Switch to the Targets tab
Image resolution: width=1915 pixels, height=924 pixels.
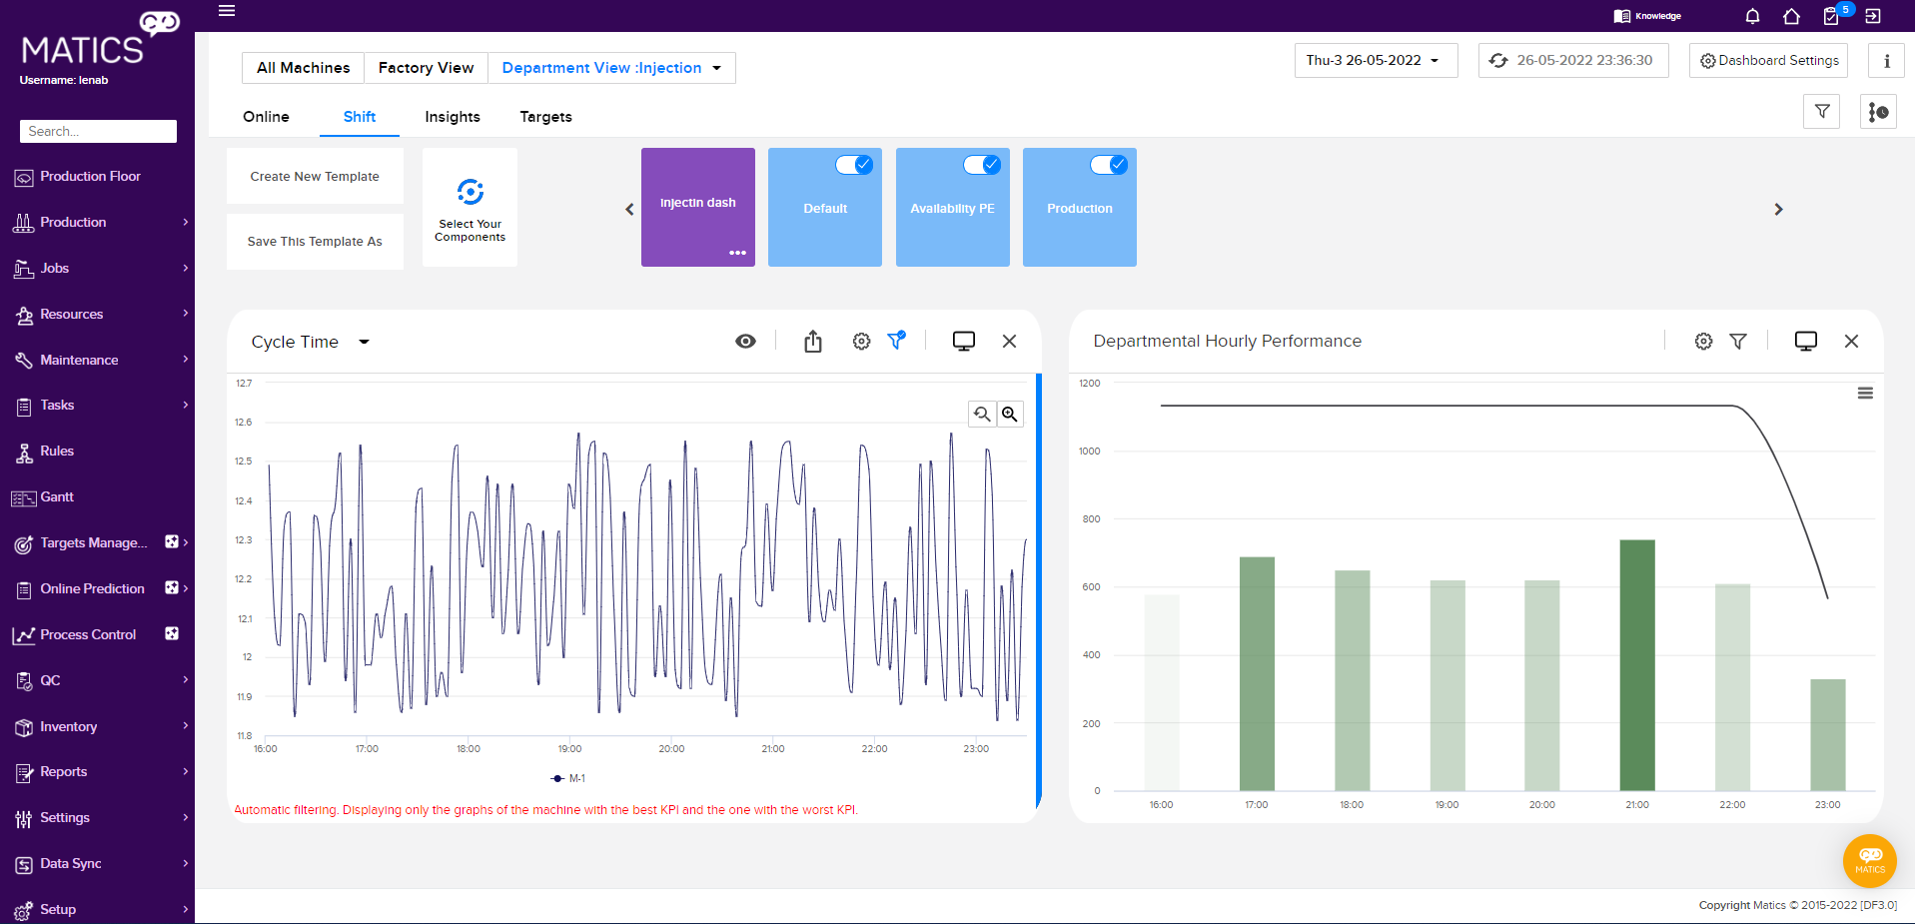click(x=545, y=117)
